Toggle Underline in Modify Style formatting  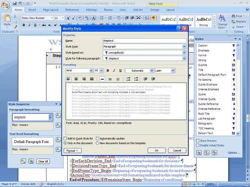coord(120,71)
